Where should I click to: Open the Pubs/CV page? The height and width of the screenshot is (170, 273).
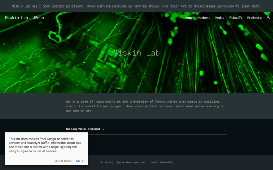tap(236, 18)
